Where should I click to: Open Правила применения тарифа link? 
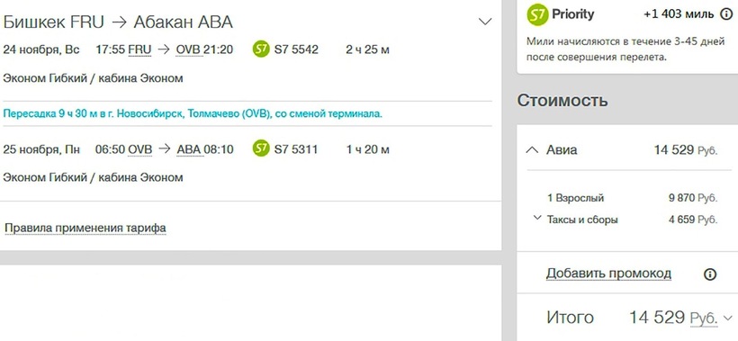coord(85,229)
